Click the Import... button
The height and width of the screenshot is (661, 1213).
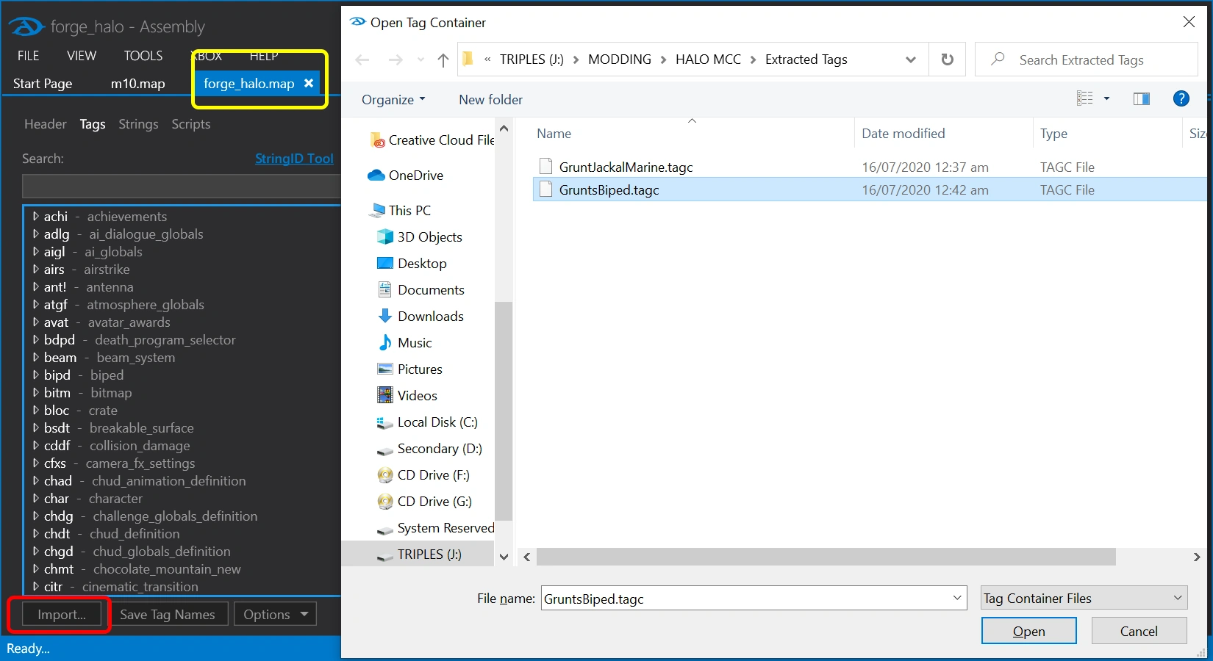[62, 614]
